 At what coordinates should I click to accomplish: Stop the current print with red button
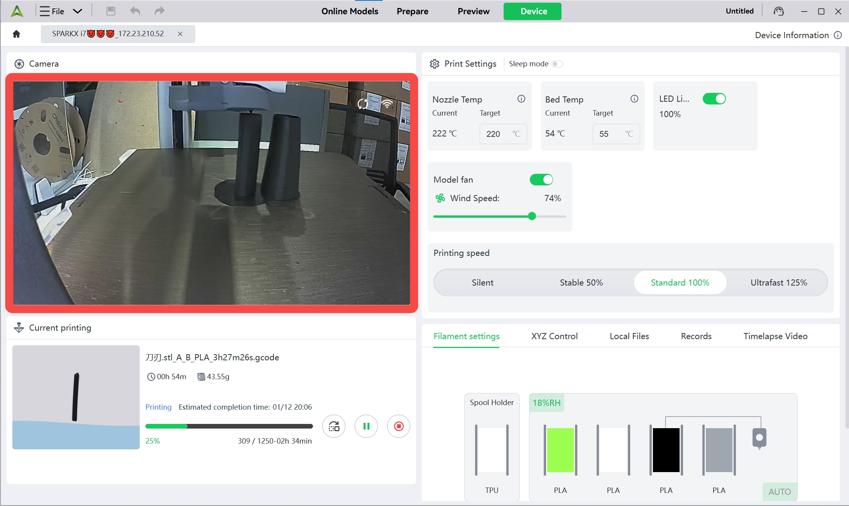(x=398, y=426)
